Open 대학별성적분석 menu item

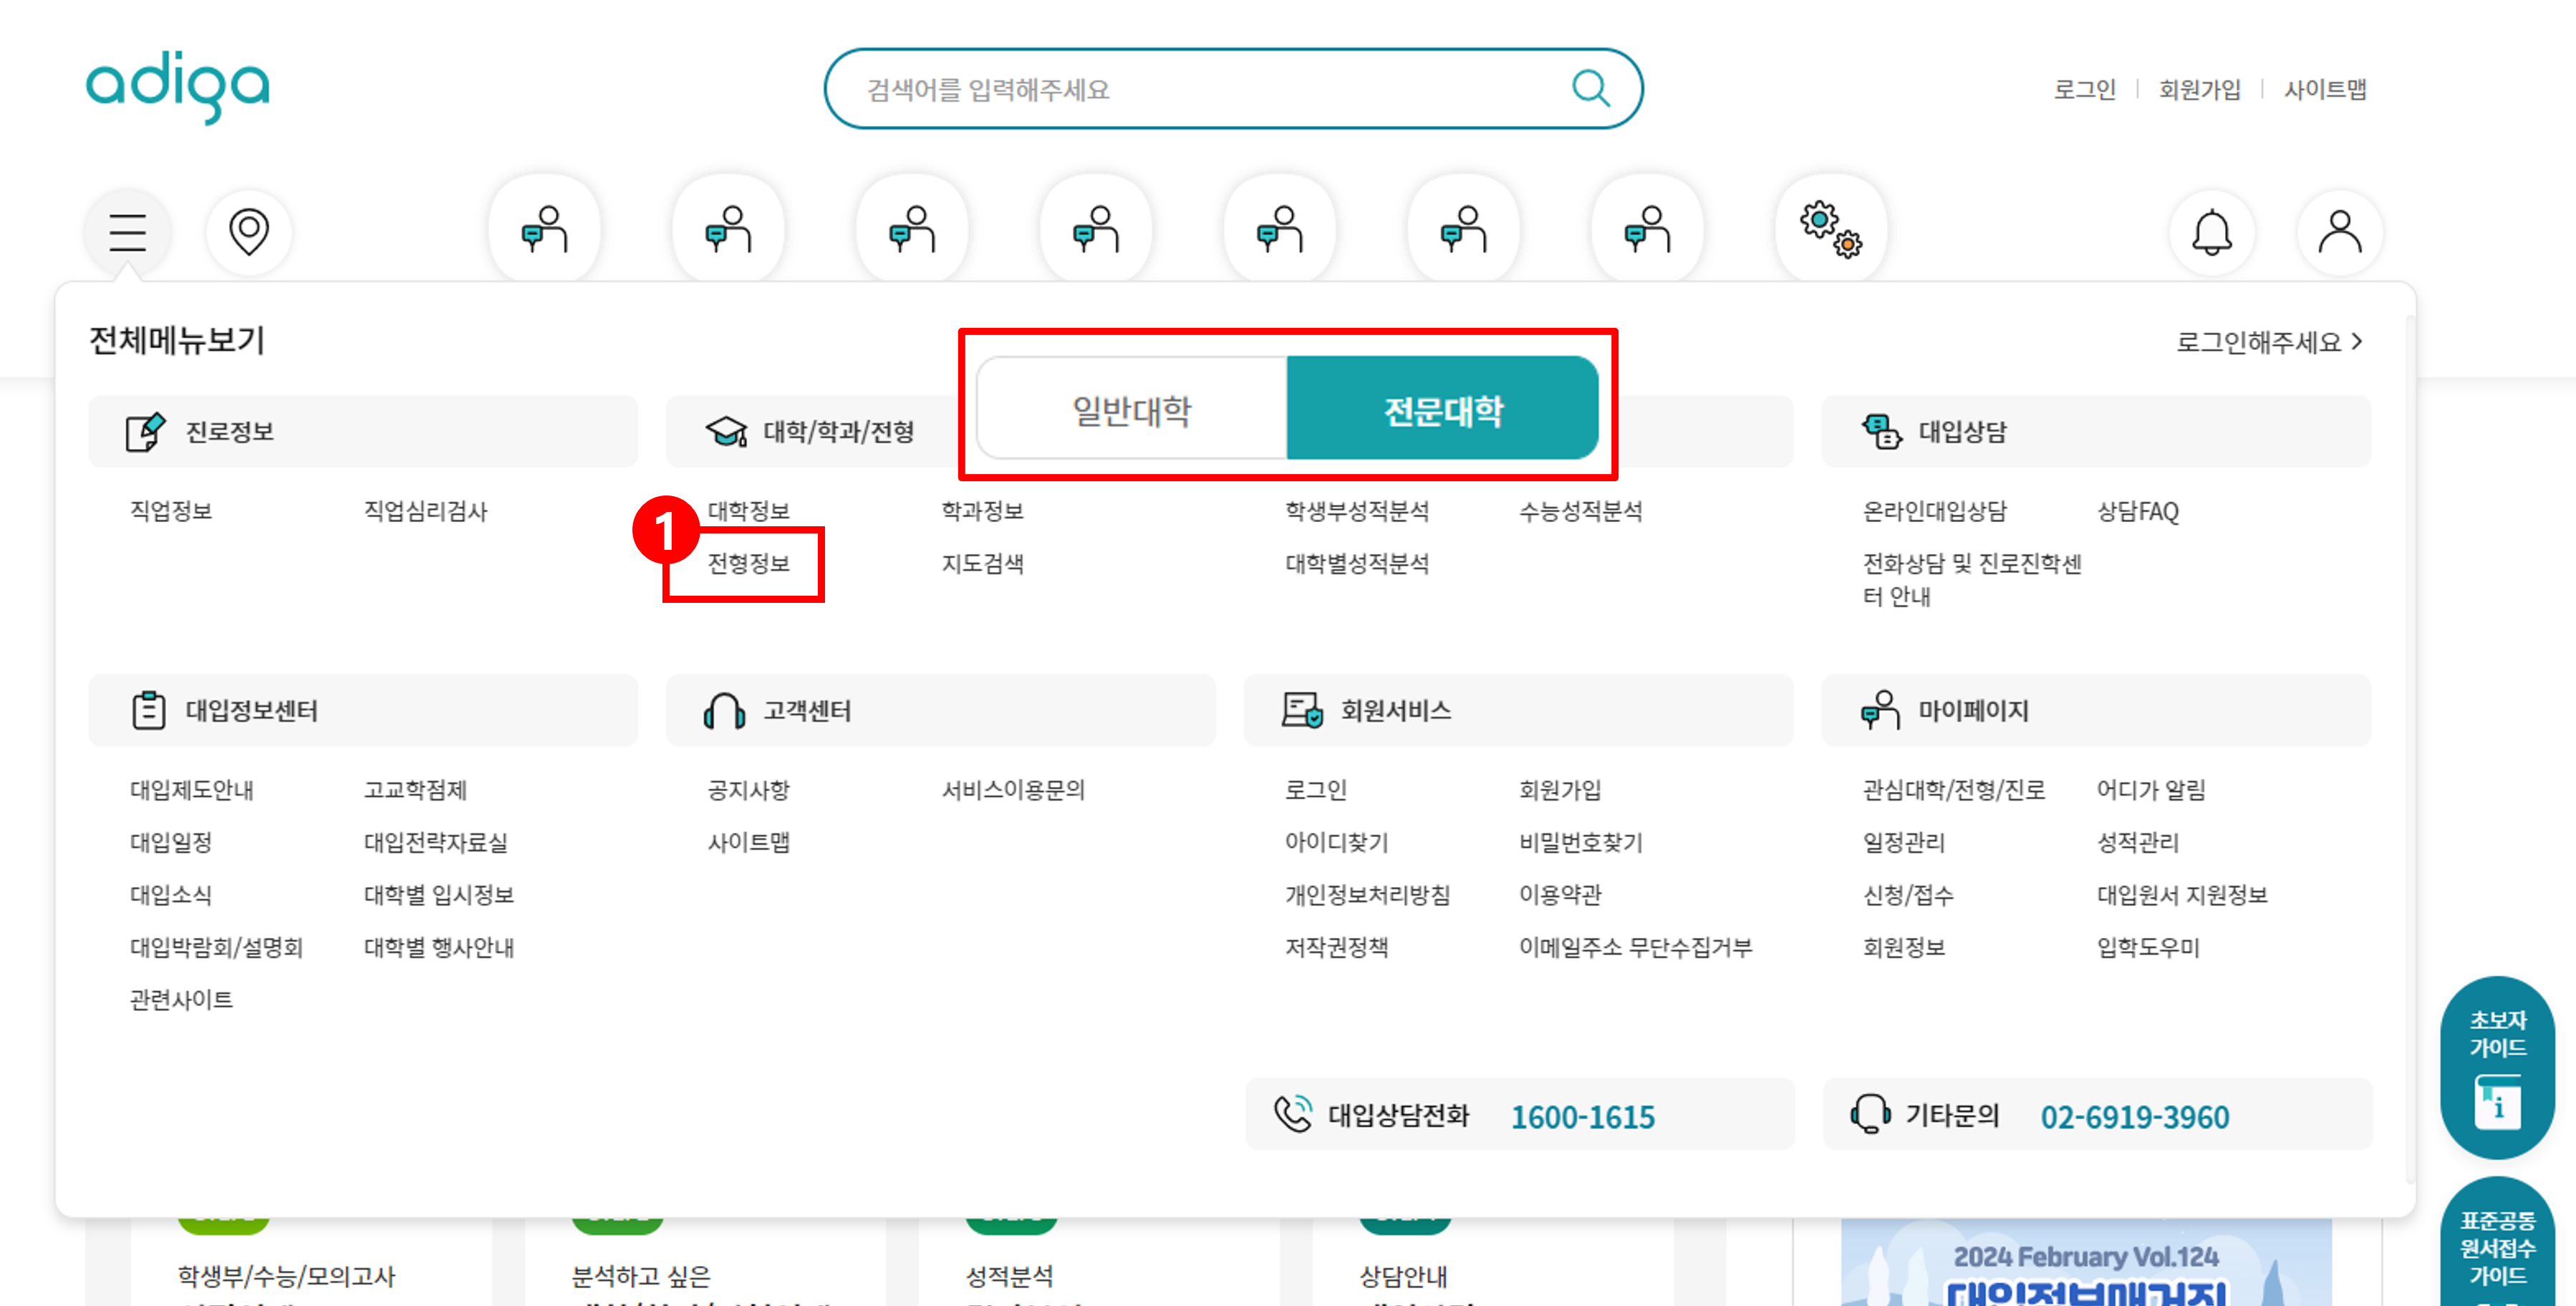[x=1357, y=564]
